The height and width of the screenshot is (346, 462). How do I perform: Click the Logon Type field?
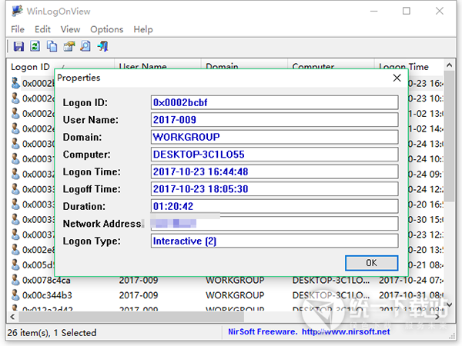click(275, 241)
